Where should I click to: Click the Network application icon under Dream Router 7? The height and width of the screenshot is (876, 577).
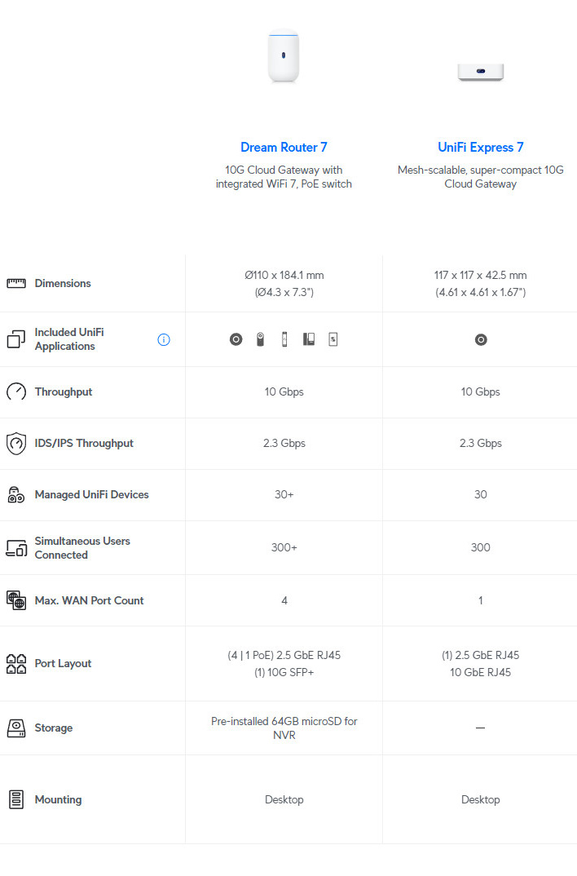click(236, 339)
